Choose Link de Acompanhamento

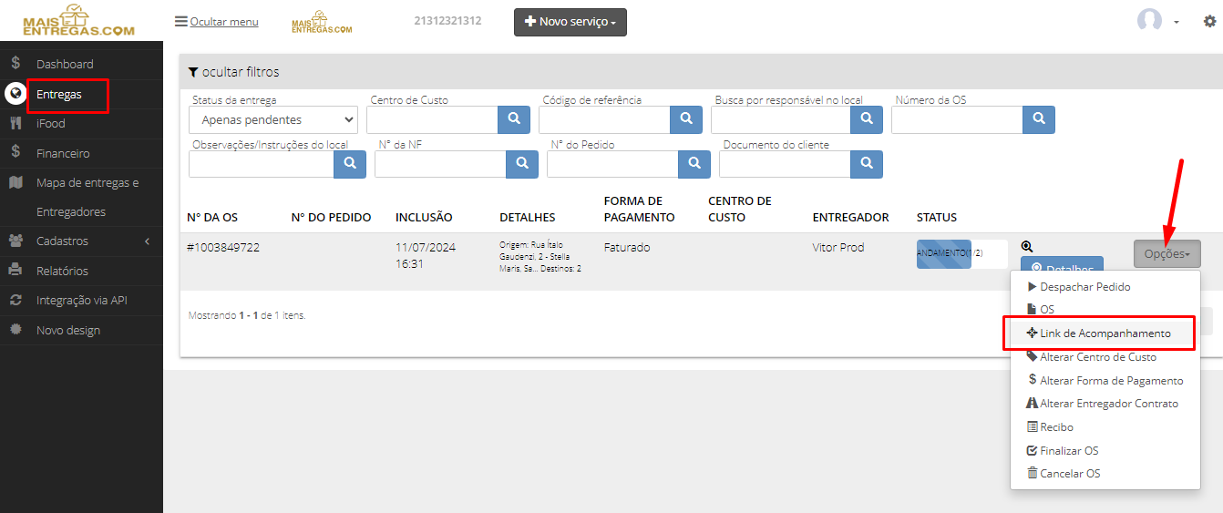pos(1098,333)
